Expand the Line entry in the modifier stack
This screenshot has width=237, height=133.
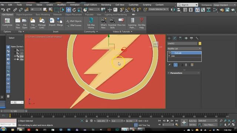(x=169, y=56)
